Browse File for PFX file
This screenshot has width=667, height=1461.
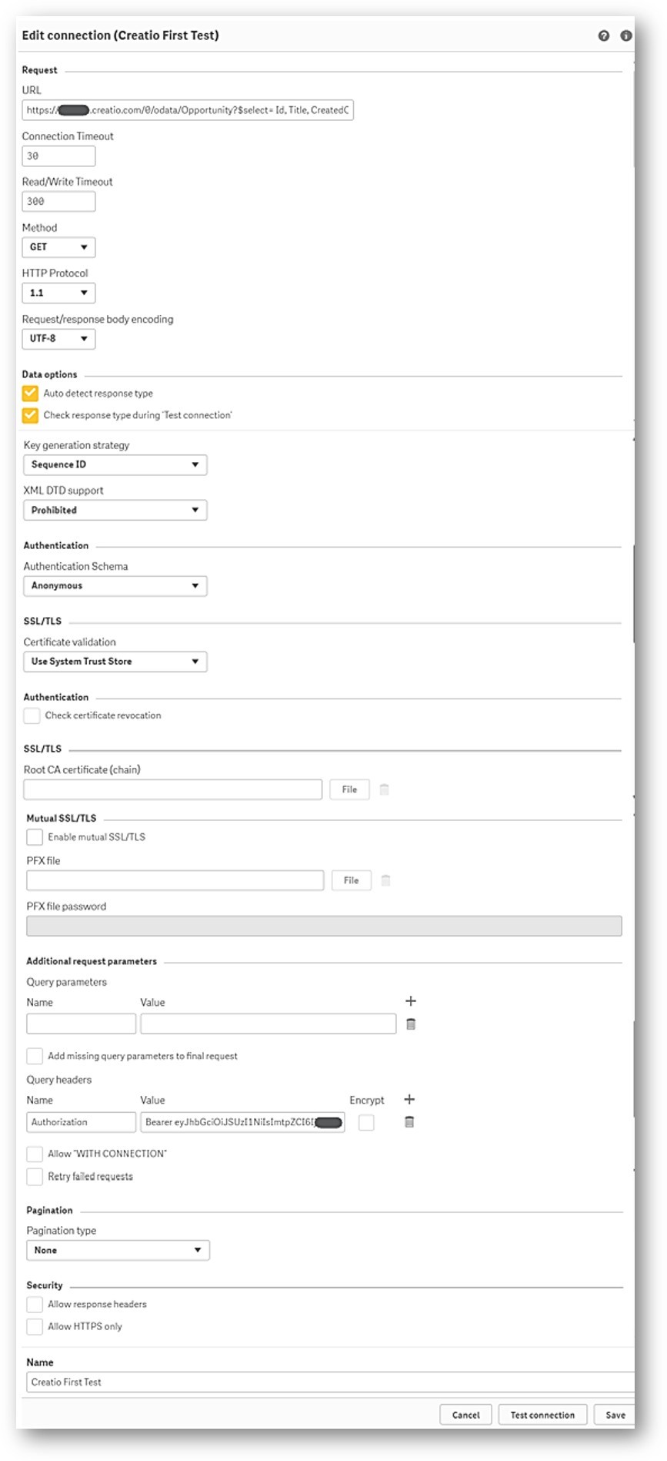pos(352,880)
